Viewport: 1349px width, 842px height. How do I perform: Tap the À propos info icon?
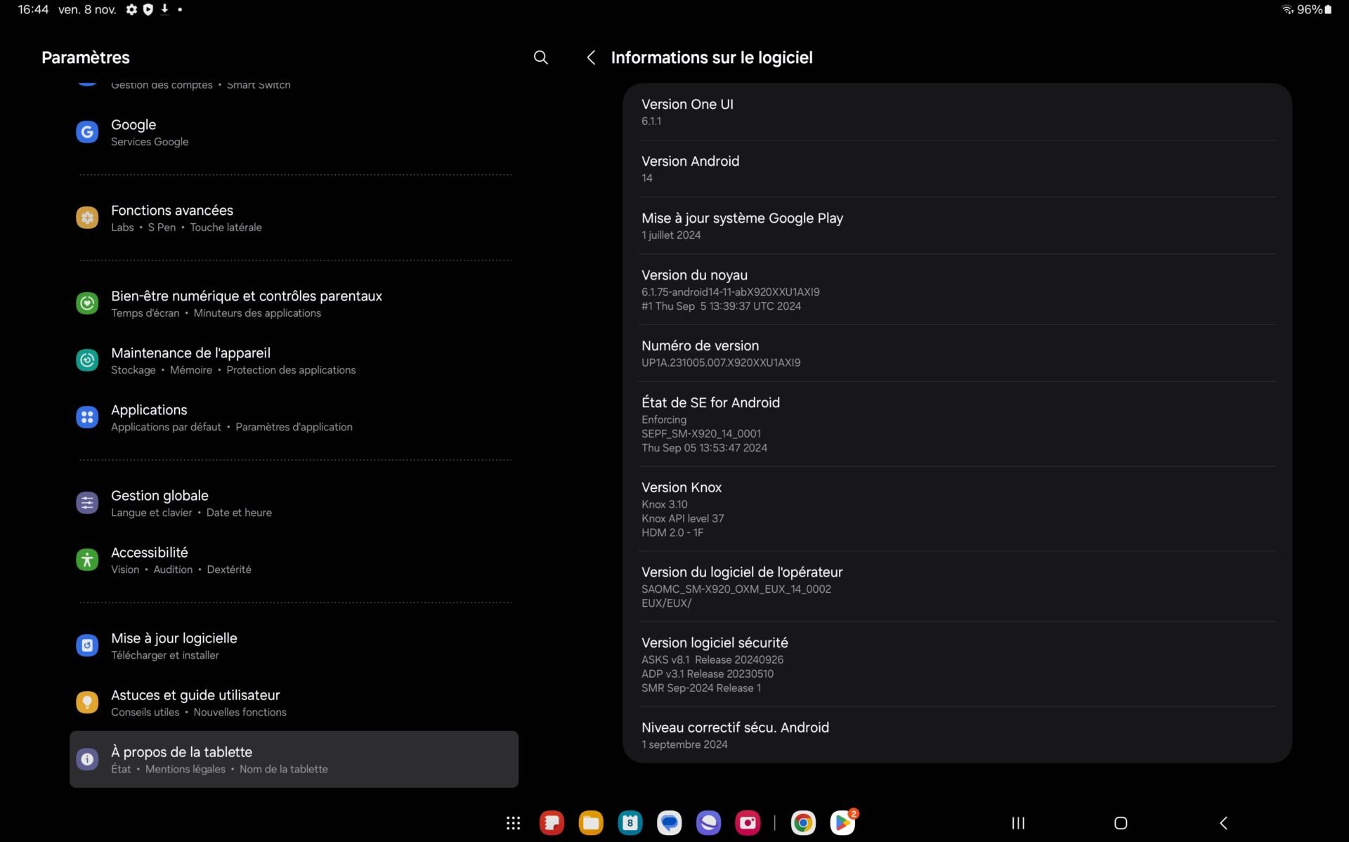click(87, 759)
